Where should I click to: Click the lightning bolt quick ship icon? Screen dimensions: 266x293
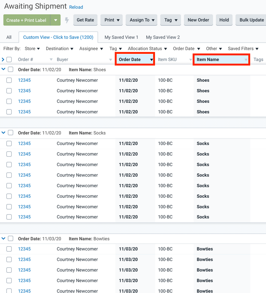(x=67, y=20)
